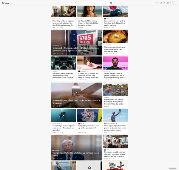
Task: Dislike the Gen Z remote work article
Action: pos(57,27)
